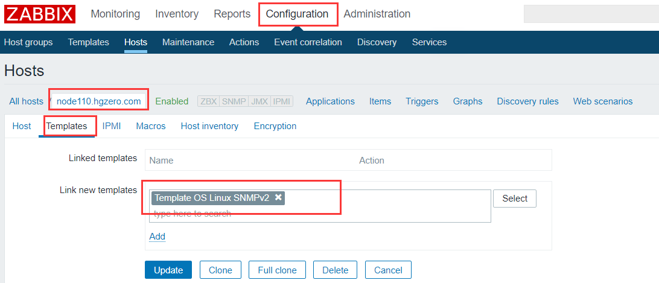Click the JMX availability indicator
This screenshot has width=659, height=283.
pyautogui.click(x=259, y=101)
